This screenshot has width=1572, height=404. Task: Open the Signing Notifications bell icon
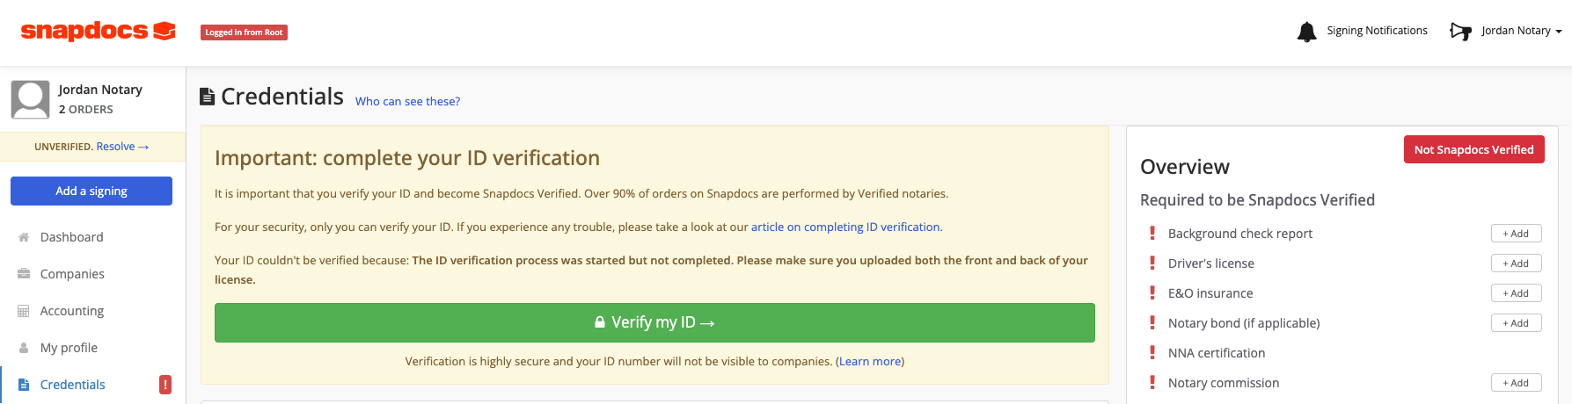(1306, 32)
